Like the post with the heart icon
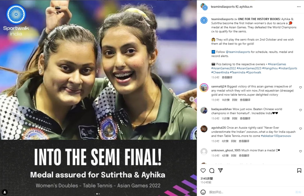Viewport: 304px width, 196px height. point(203,170)
